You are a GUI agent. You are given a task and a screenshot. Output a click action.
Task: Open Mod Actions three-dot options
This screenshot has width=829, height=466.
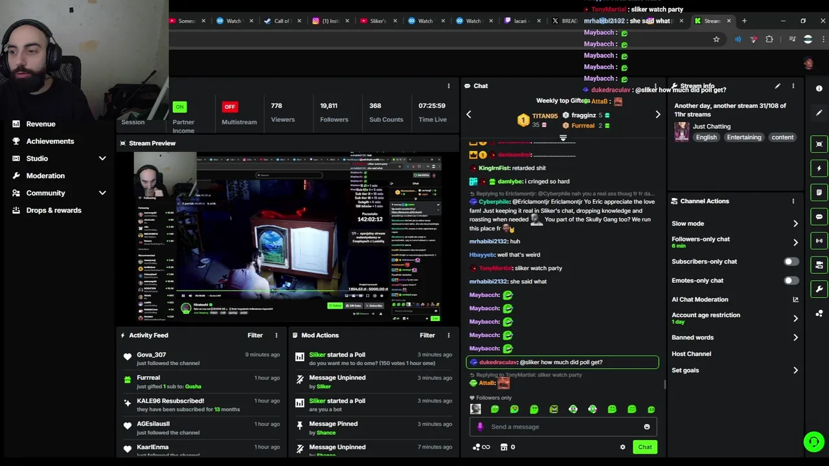[x=448, y=335]
